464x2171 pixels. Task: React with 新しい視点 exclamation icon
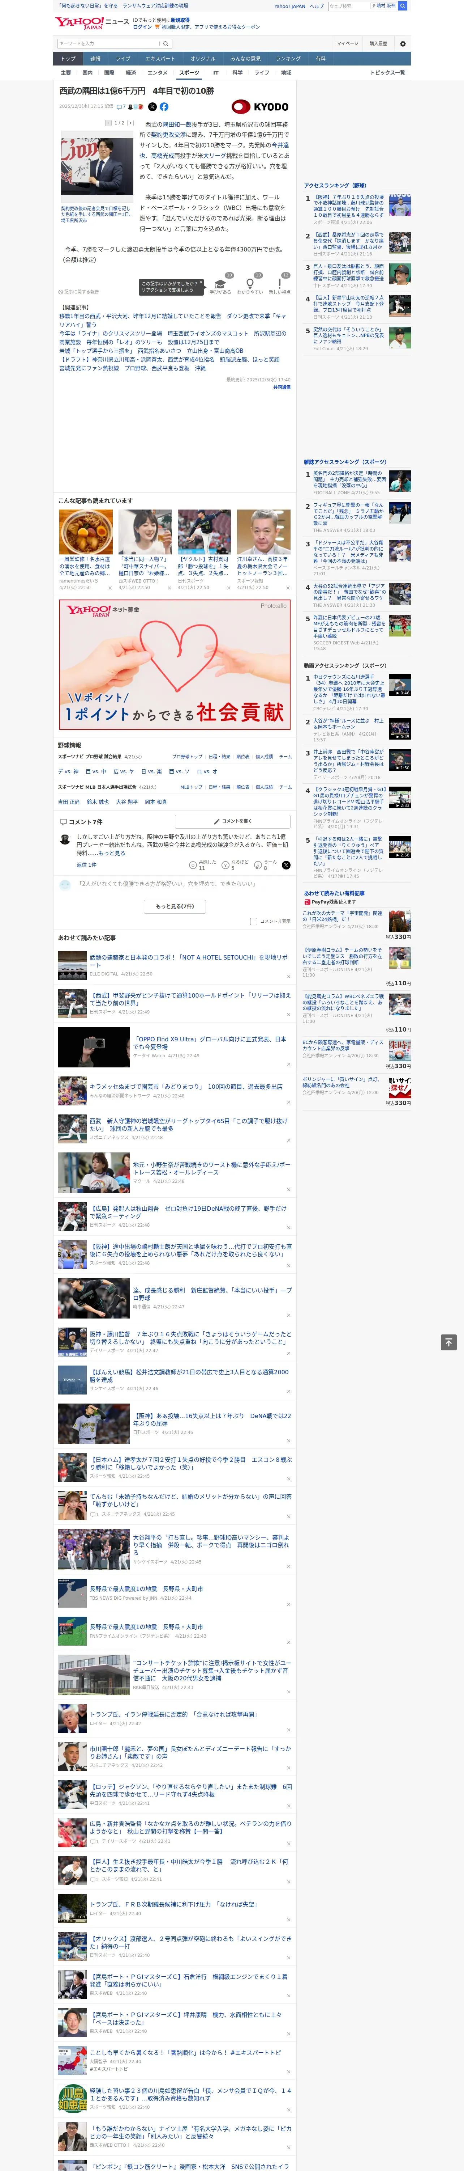pos(280,285)
